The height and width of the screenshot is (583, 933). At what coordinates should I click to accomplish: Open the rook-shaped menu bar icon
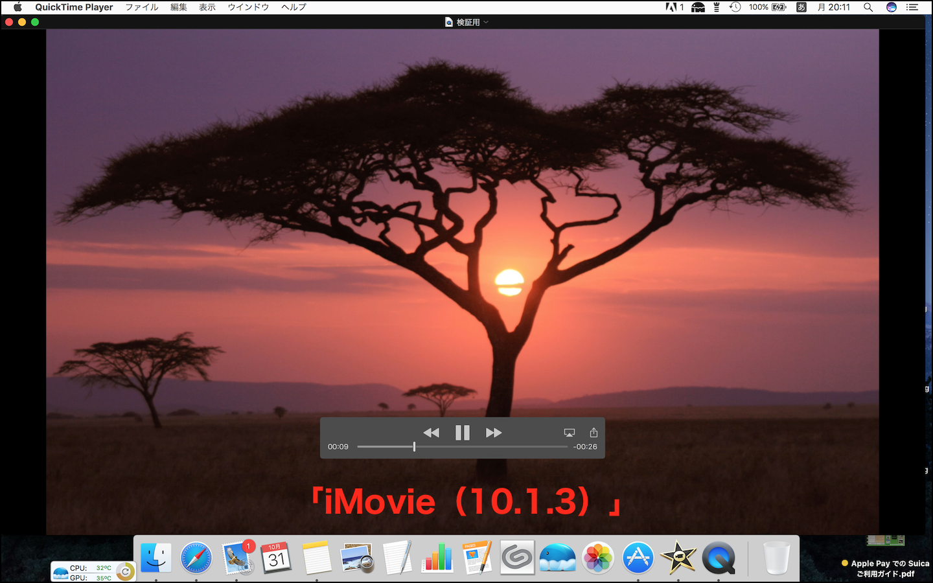point(717,7)
